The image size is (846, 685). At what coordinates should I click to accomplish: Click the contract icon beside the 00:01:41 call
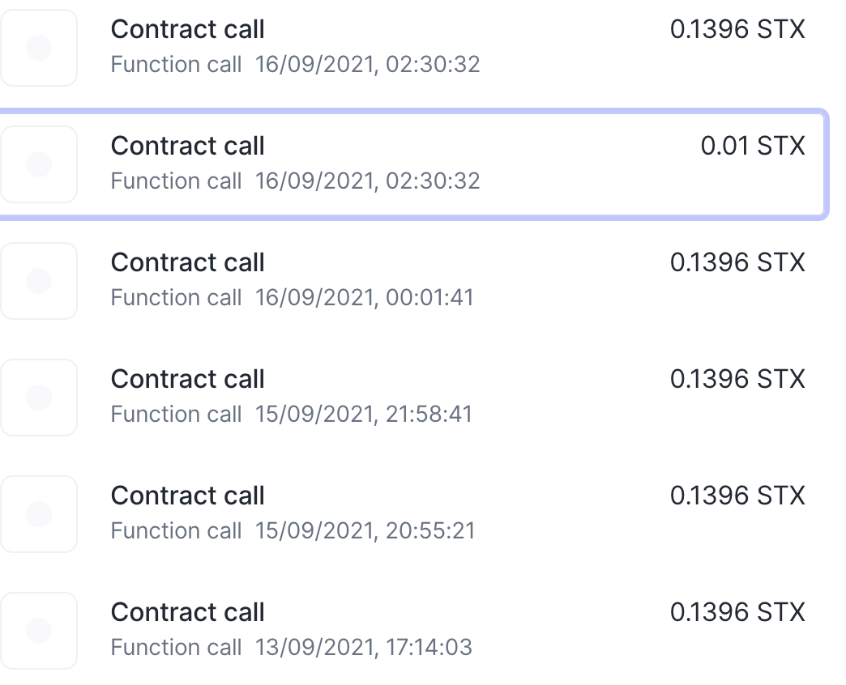pos(39,281)
